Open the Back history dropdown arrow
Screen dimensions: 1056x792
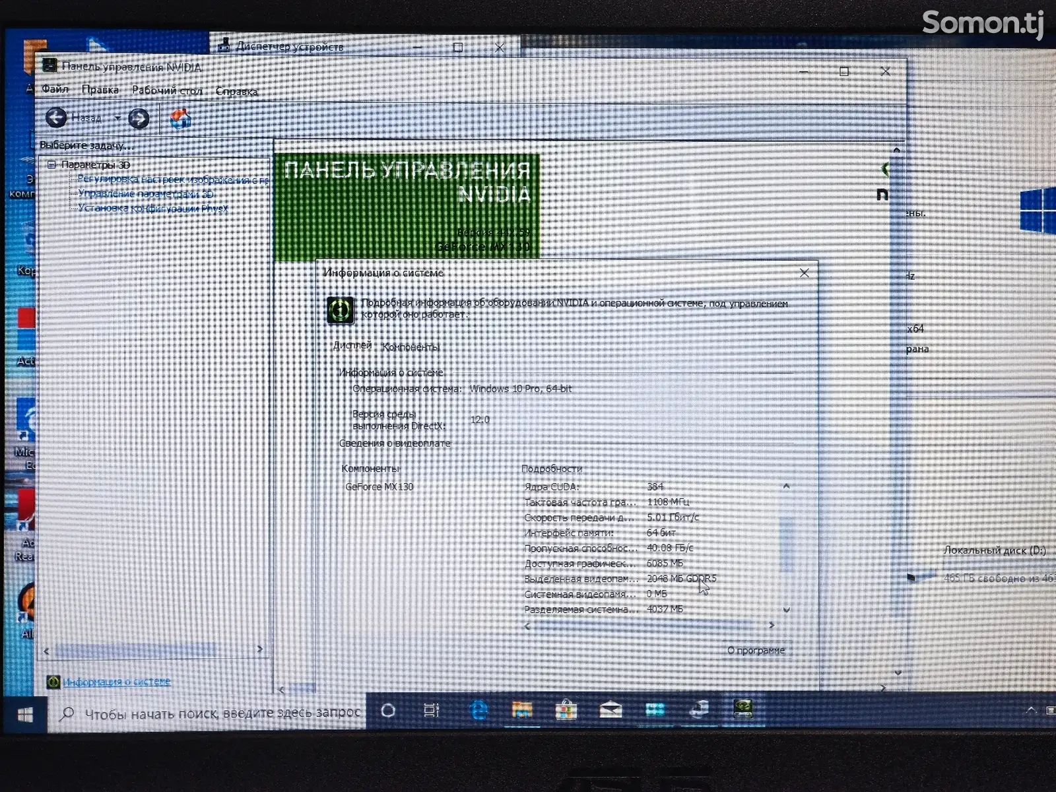pos(117,119)
